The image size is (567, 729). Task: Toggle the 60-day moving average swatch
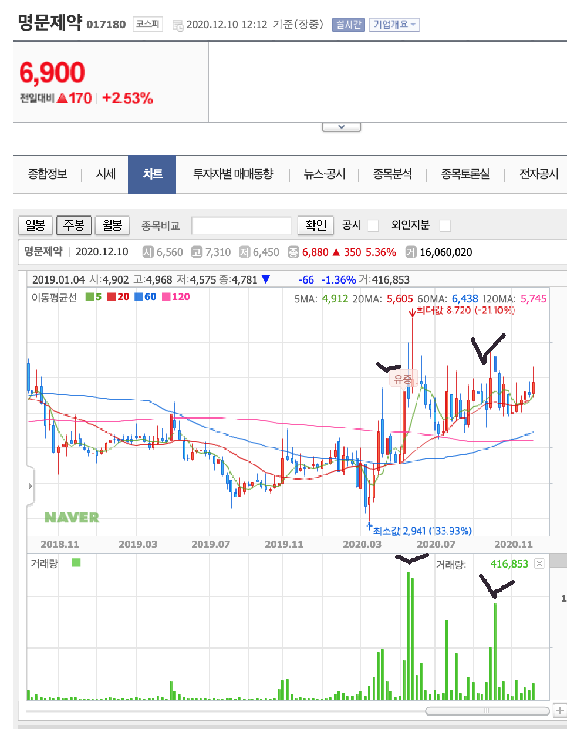point(139,297)
